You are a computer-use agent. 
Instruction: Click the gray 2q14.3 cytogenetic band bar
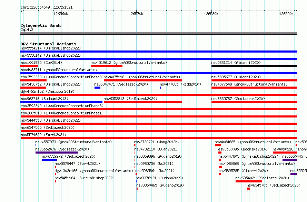click(159, 33)
